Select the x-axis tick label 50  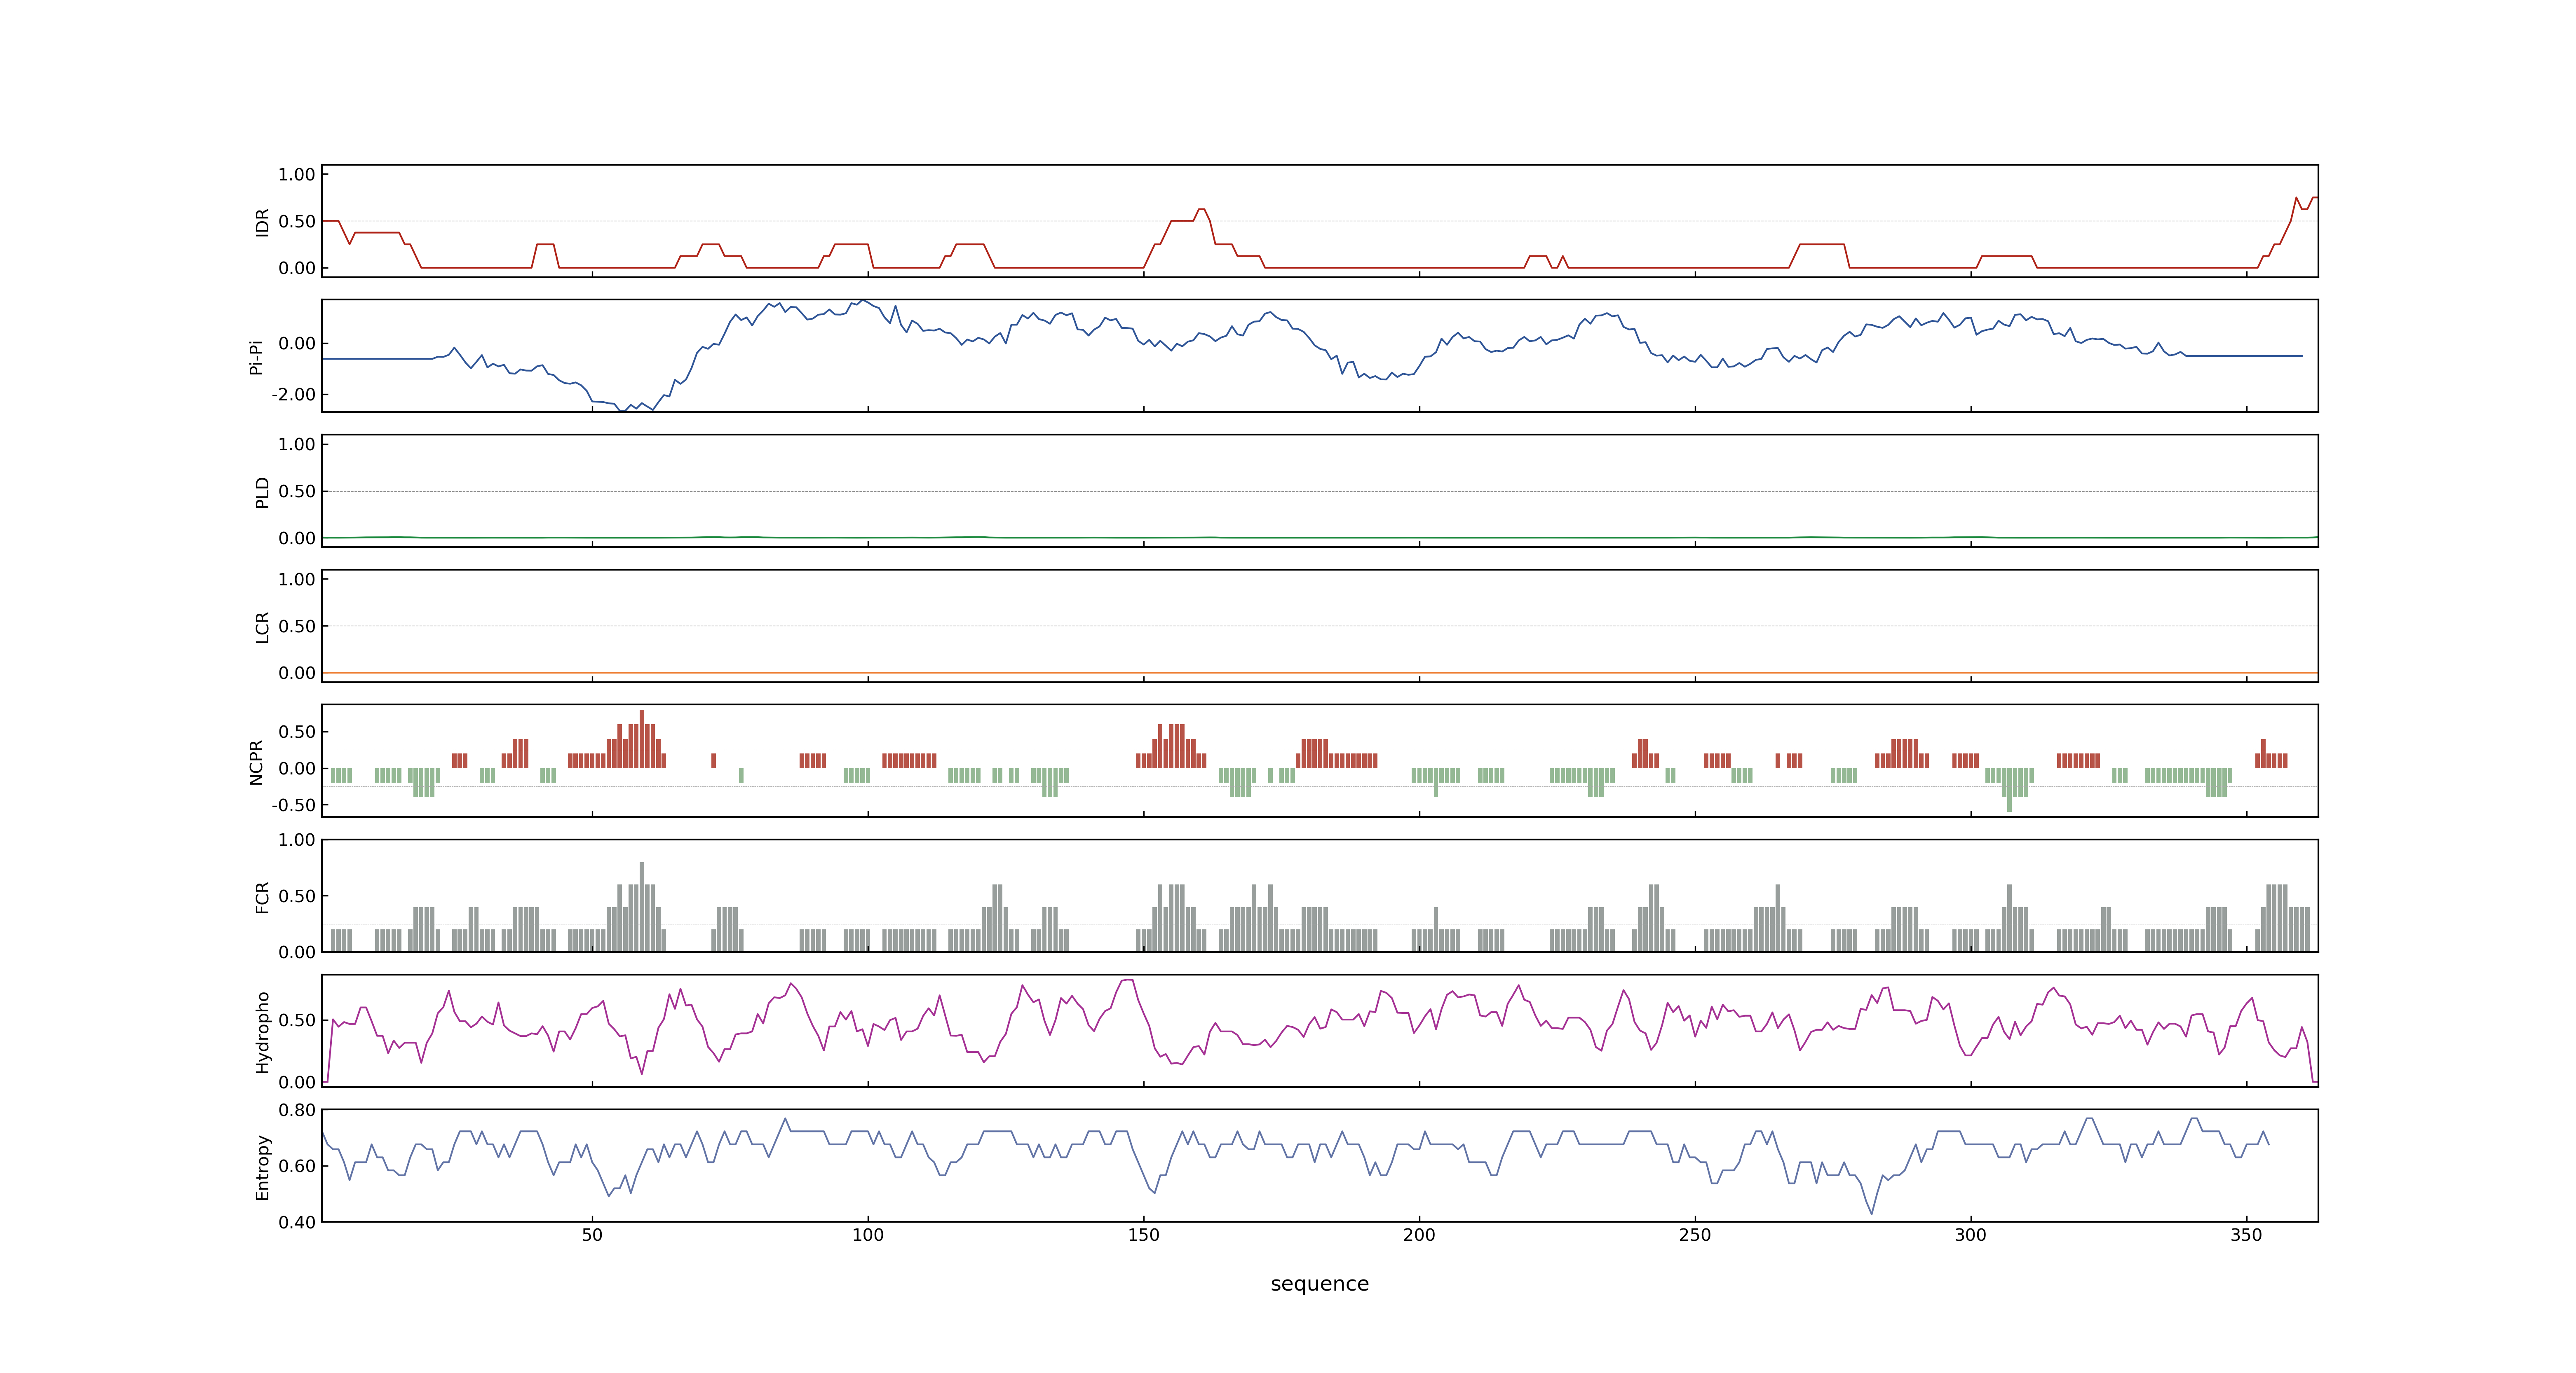tap(592, 1235)
